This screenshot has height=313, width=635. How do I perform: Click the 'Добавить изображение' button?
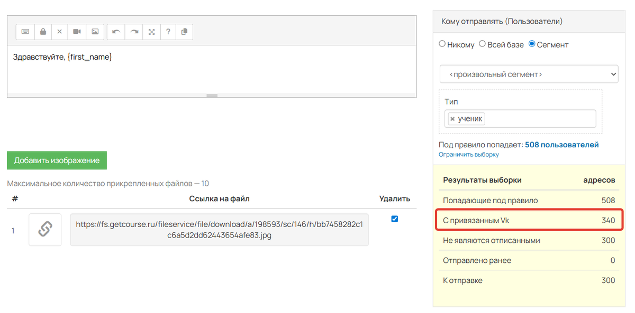57,160
